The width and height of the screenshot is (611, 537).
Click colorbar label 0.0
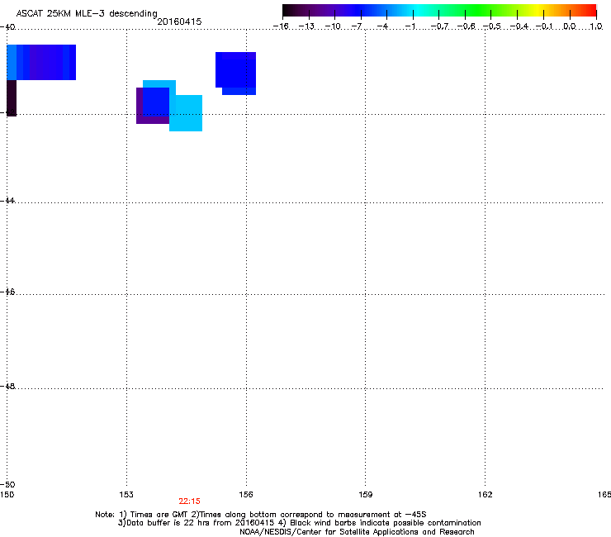570,26
